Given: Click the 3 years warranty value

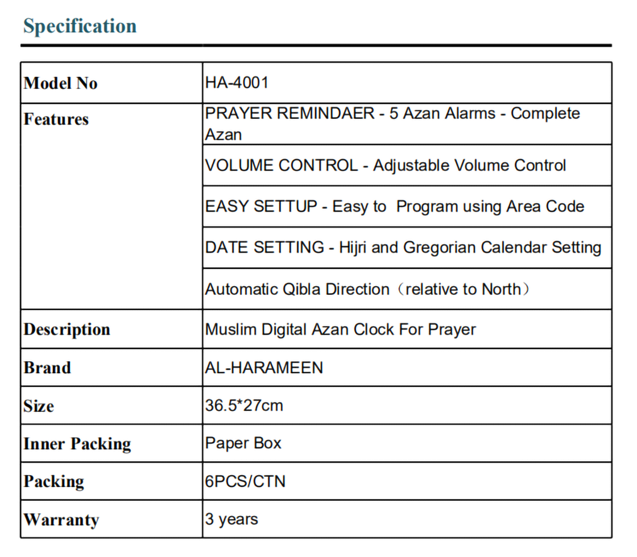Looking at the screenshot, I should point(231,519).
